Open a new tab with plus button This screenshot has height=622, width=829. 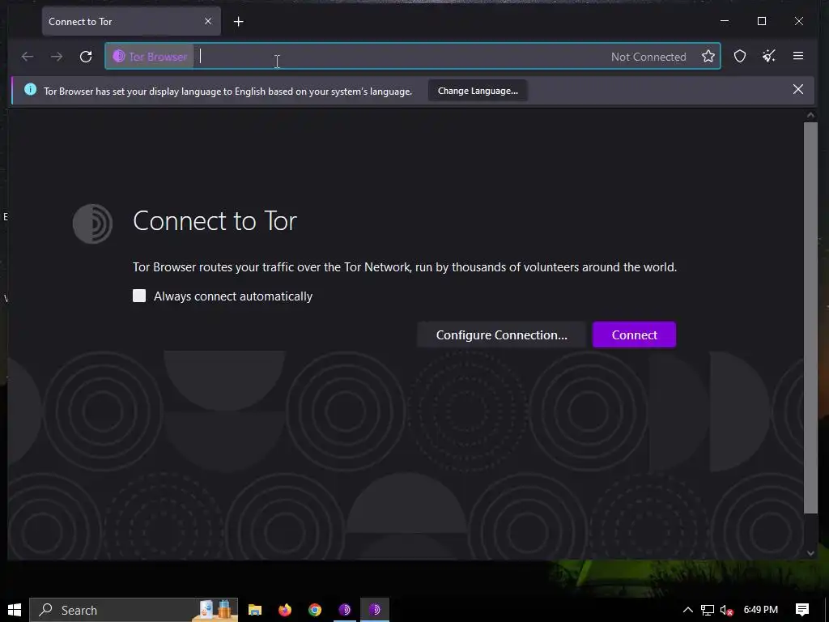(x=239, y=22)
